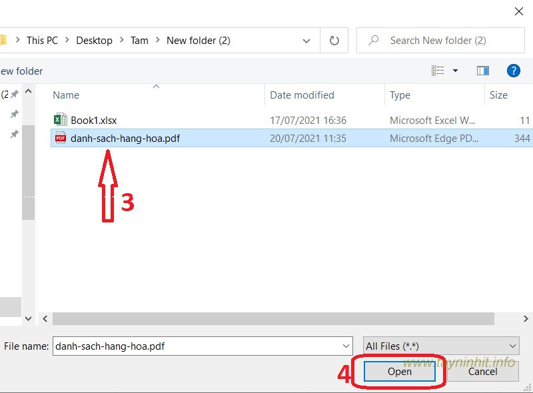
Task: Click the search magnifier icon
Action: coord(374,41)
